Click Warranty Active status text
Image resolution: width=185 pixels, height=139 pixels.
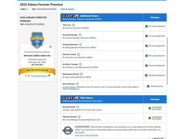click(157, 86)
